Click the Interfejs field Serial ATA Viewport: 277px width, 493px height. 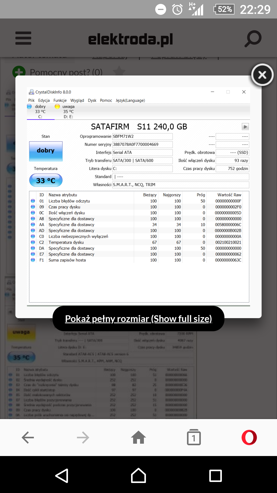click(x=142, y=153)
